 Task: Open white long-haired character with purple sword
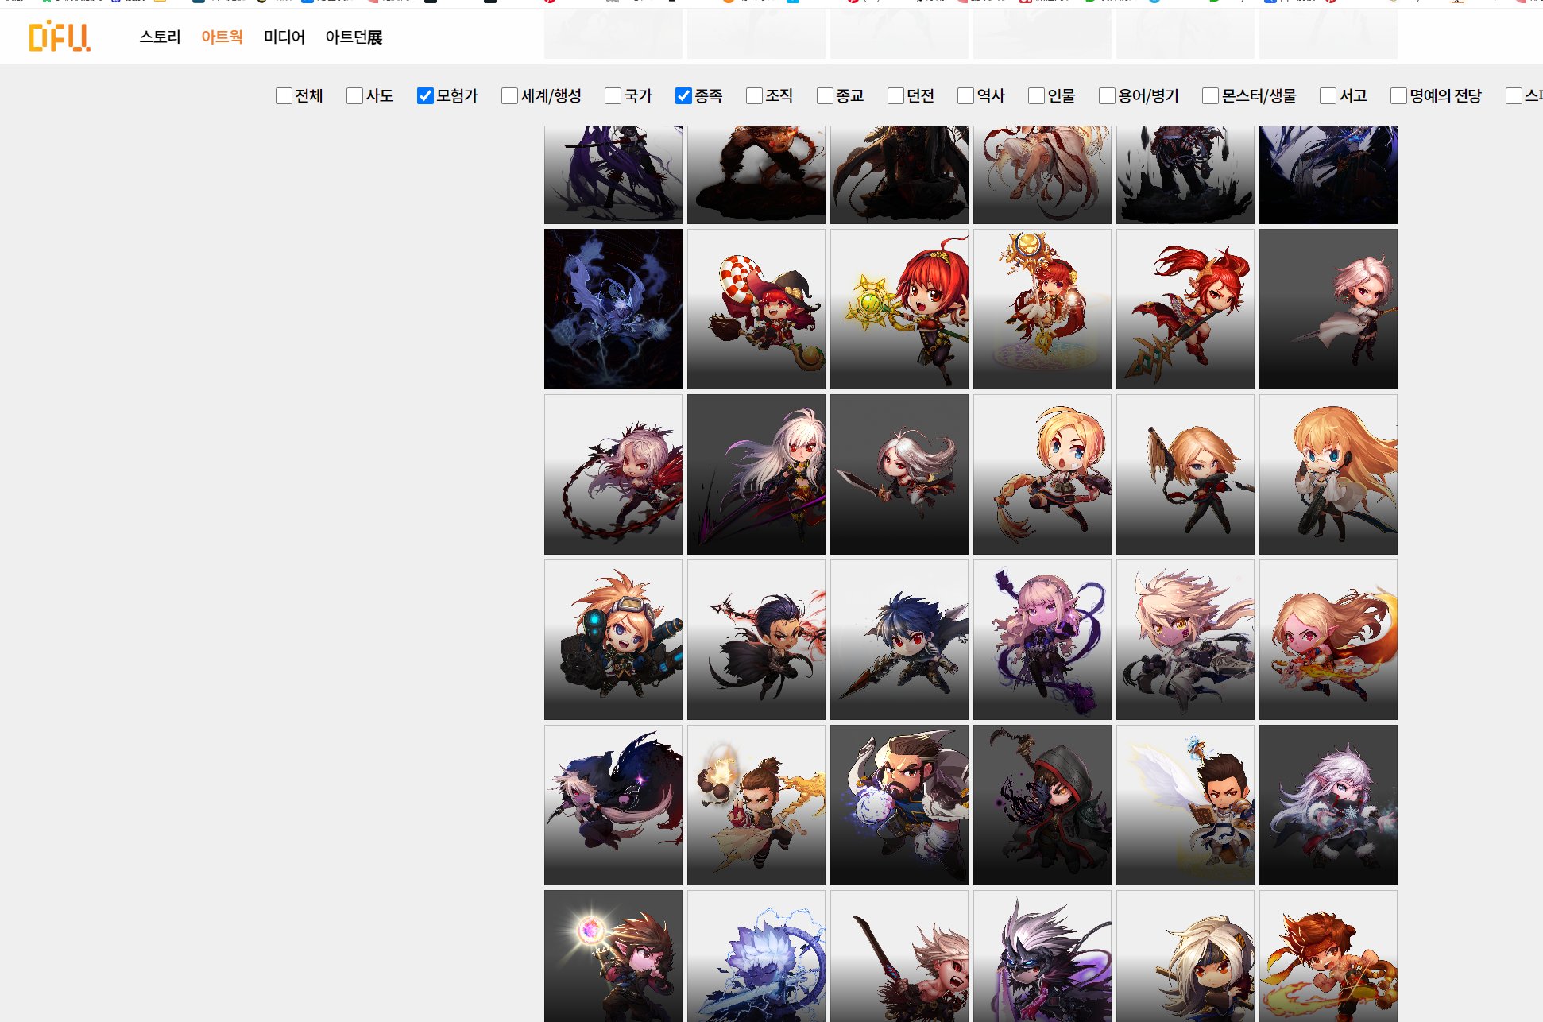[756, 474]
